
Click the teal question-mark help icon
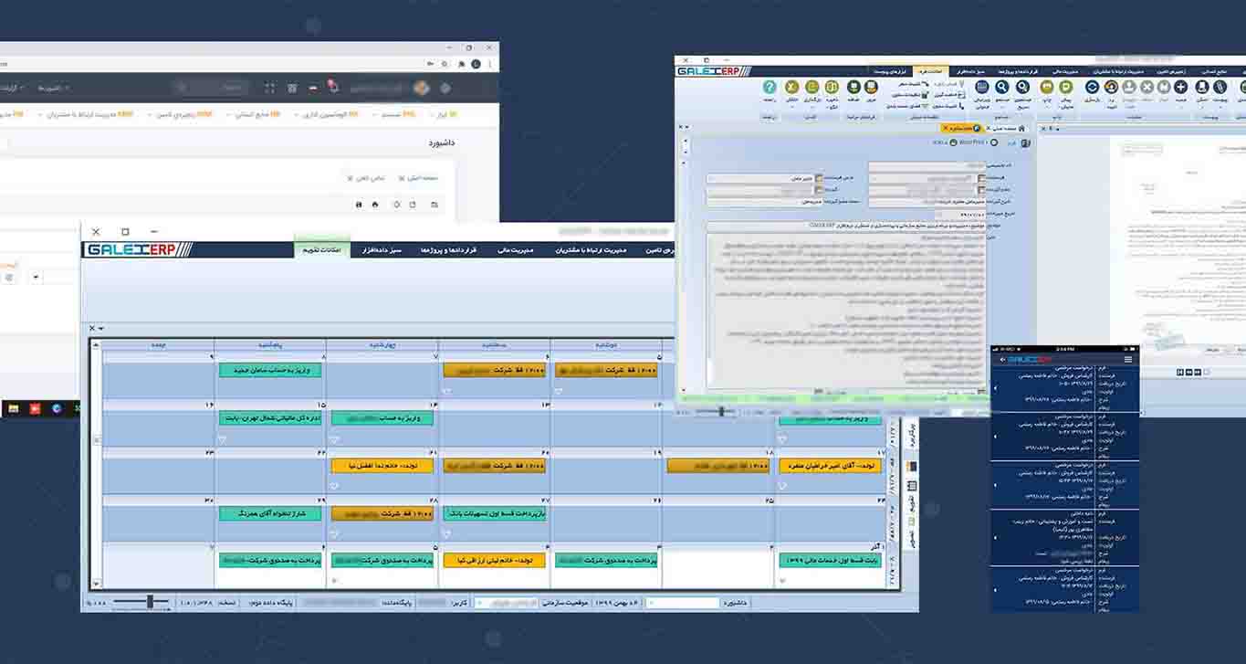pyautogui.click(x=769, y=87)
